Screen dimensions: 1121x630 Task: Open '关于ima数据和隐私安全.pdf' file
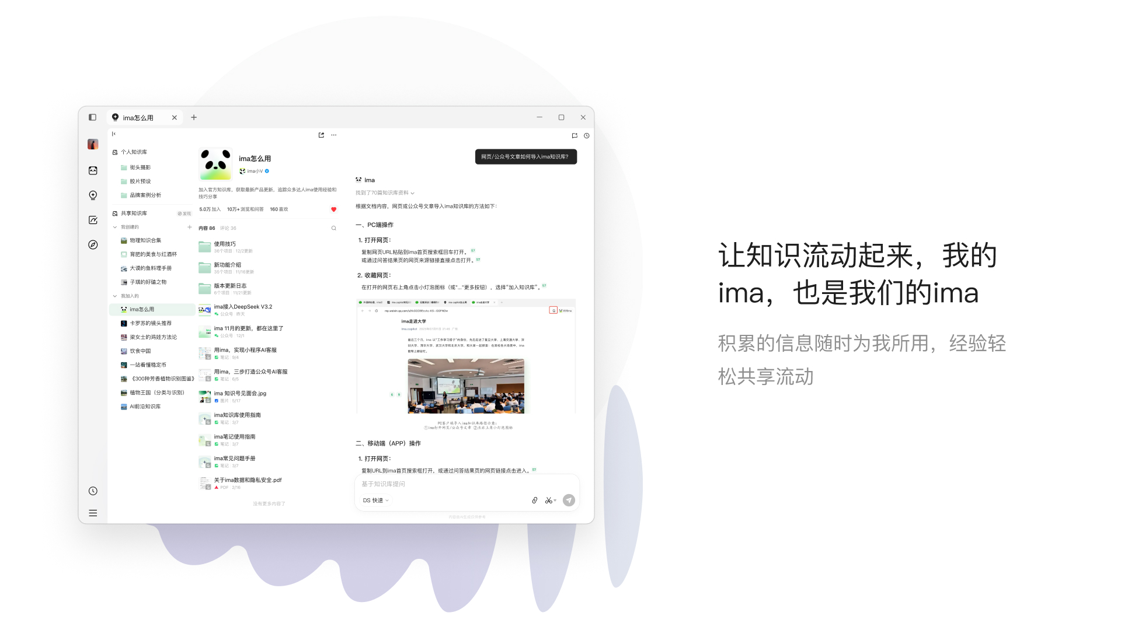pos(268,483)
